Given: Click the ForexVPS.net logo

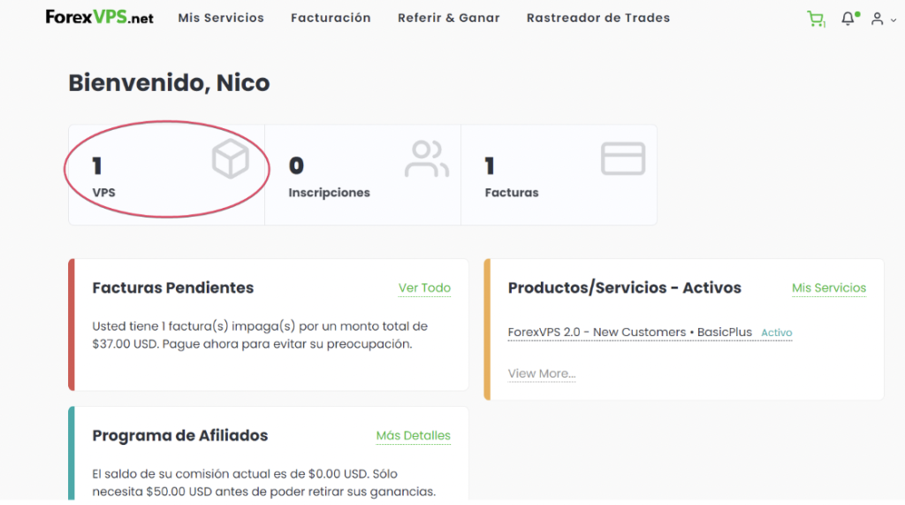Looking at the screenshot, I should (x=100, y=18).
